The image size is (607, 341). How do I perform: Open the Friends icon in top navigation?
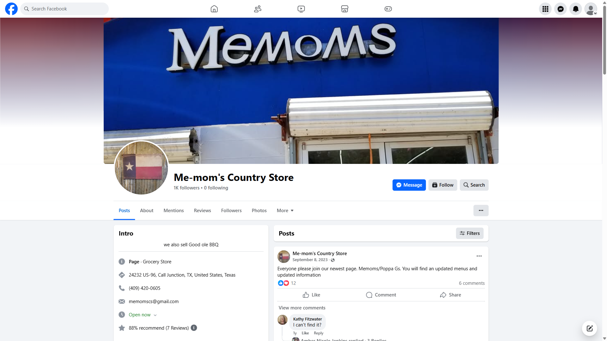pos(258,9)
